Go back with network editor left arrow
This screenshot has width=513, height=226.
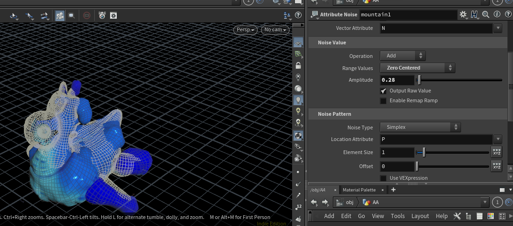314,202
